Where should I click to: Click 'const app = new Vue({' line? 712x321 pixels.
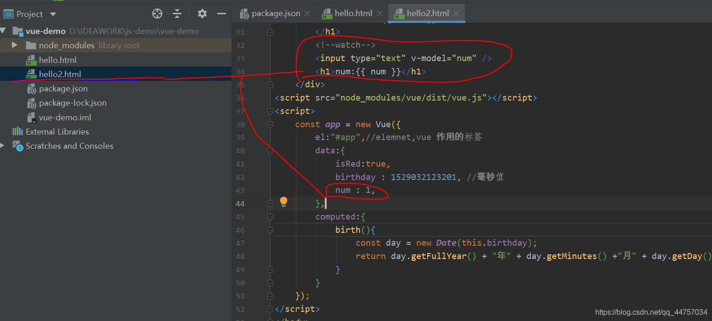click(348, 124)
